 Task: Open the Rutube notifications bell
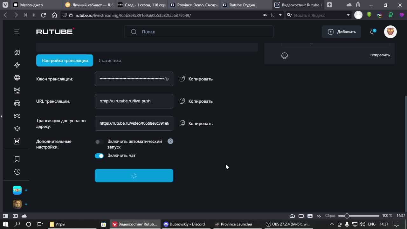coord(372,32)
